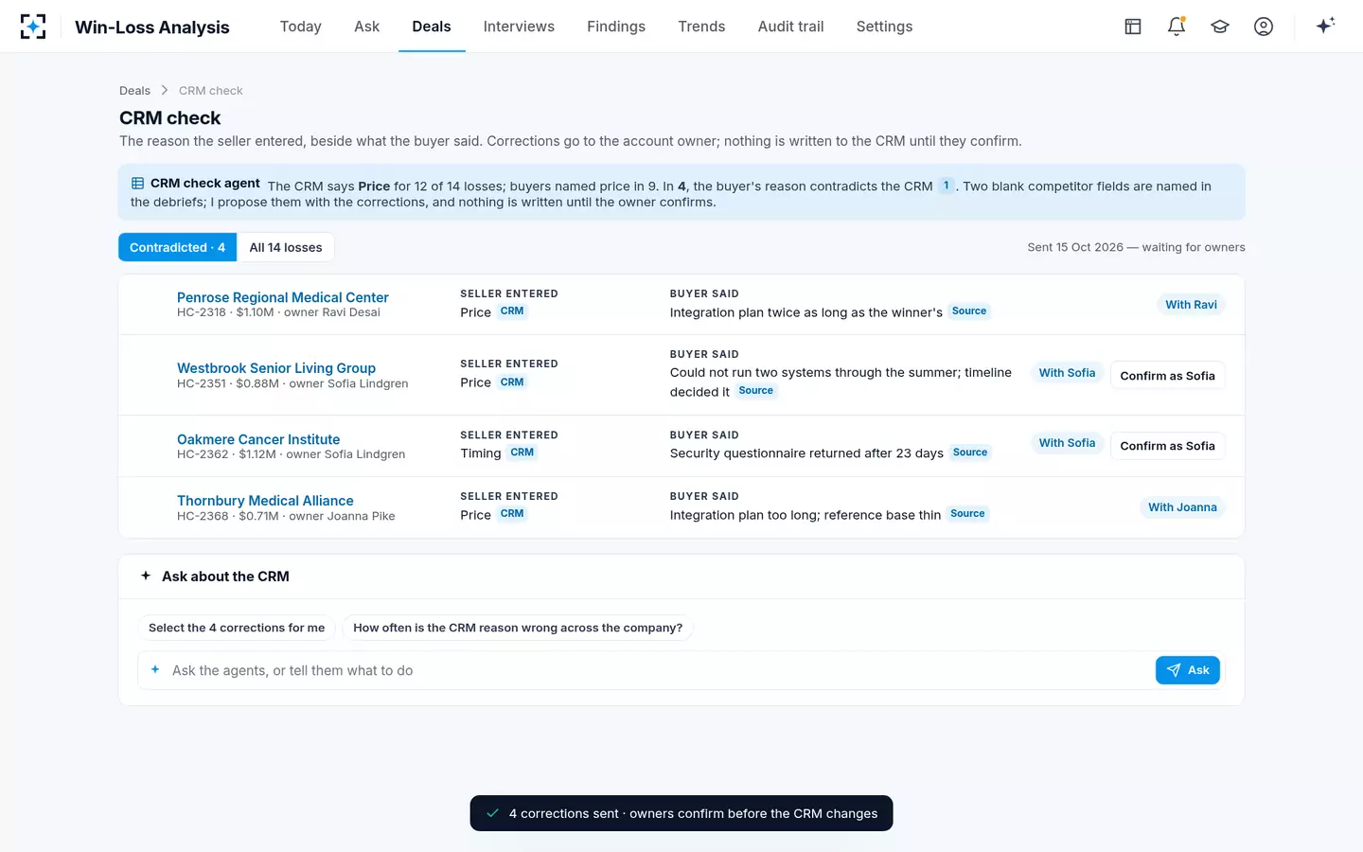Open the Interviews tab

point(519,27)
